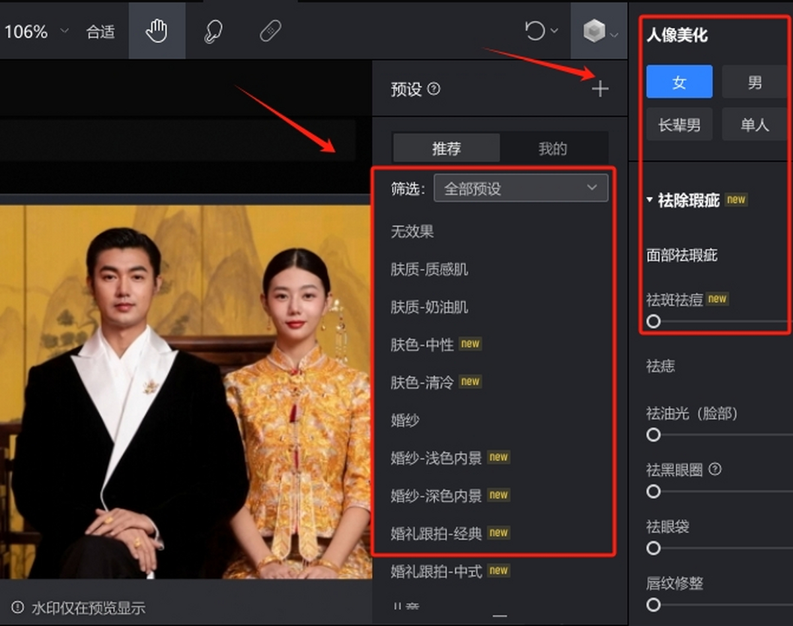Select the bandage blemish repair tool

click(270, 31)
